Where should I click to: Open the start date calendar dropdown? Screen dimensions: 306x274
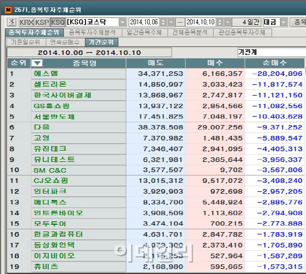coord(171,22)
